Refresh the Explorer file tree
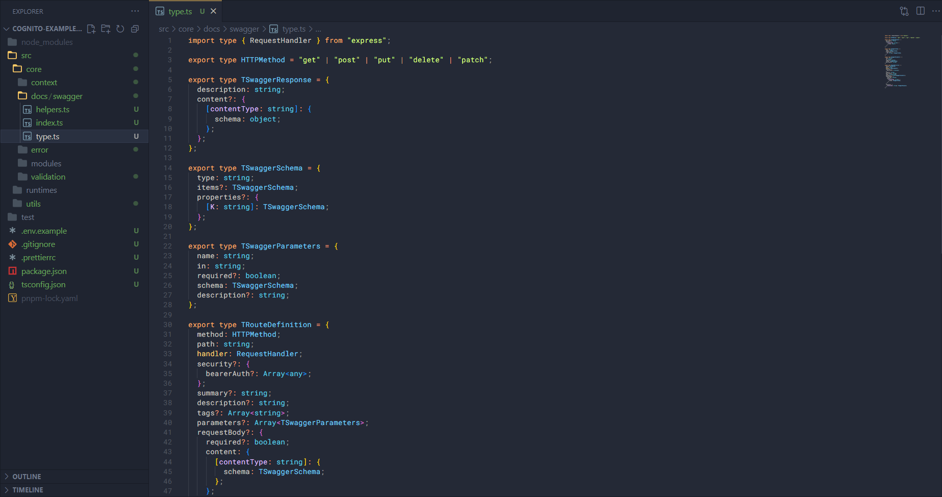The image size is (942, 497). coord(120,29)
